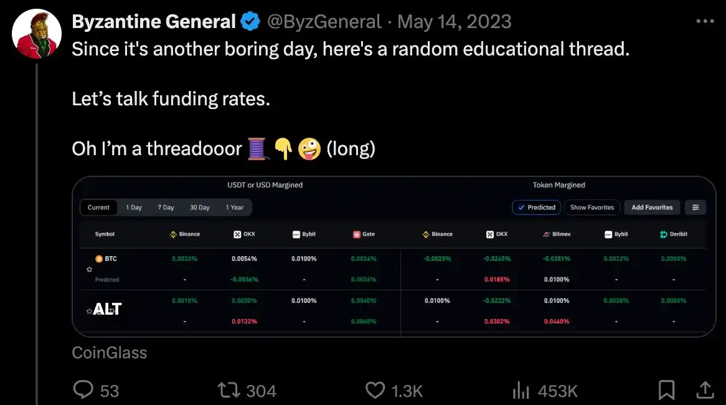
Task: Open the chart filter settings icon
Action: point(695,207)
